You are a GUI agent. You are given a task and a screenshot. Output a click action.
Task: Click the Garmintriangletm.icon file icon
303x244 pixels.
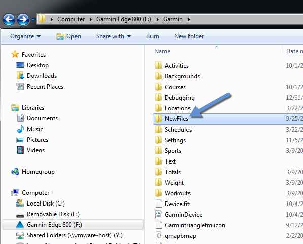click(x=159, y=225)
